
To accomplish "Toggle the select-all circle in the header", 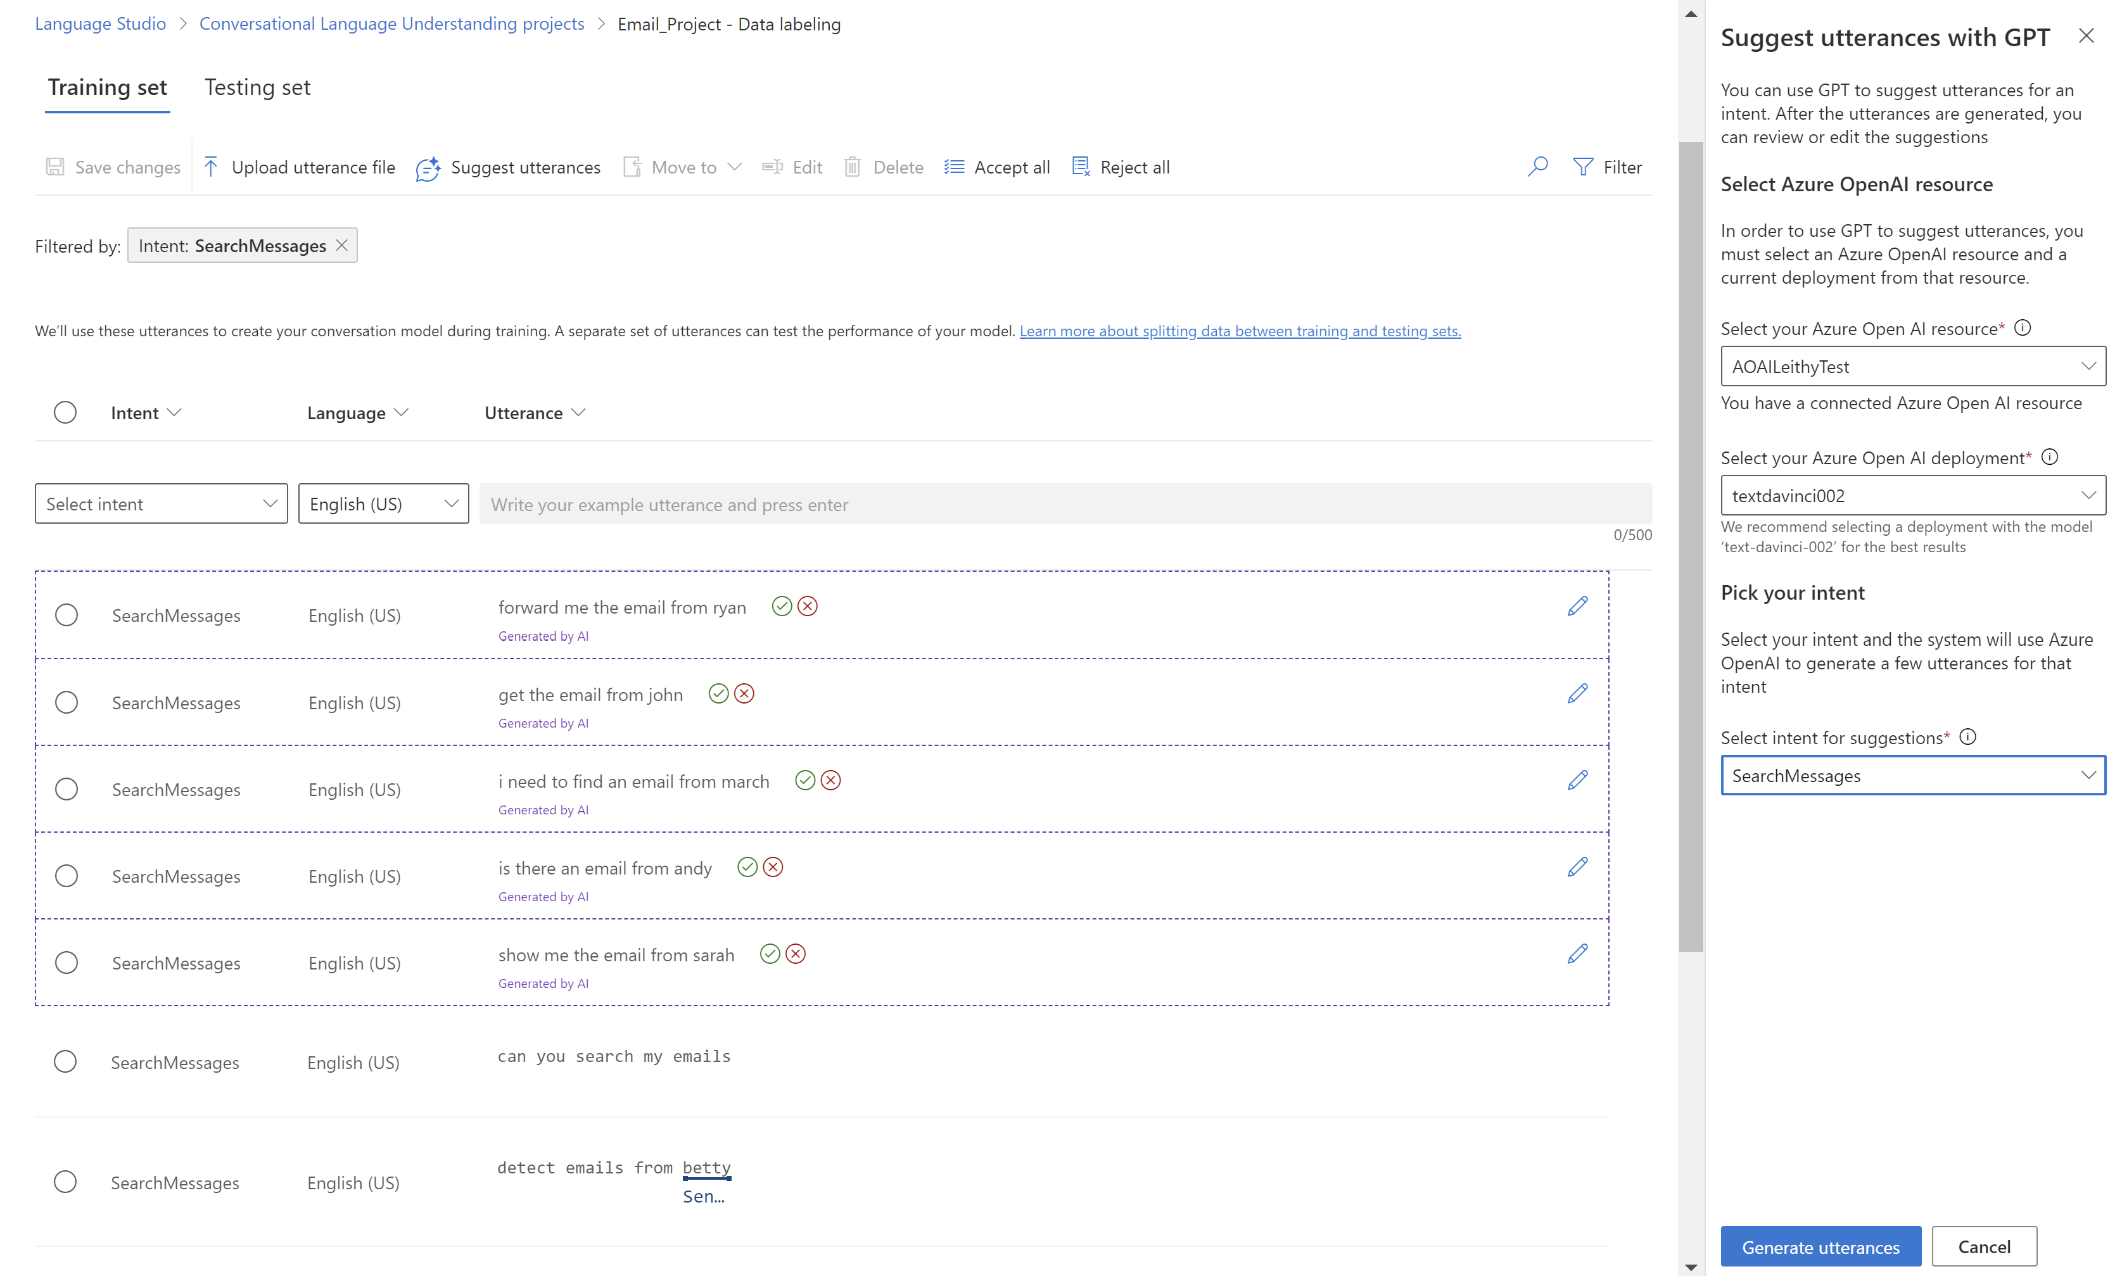I will 65,413.
